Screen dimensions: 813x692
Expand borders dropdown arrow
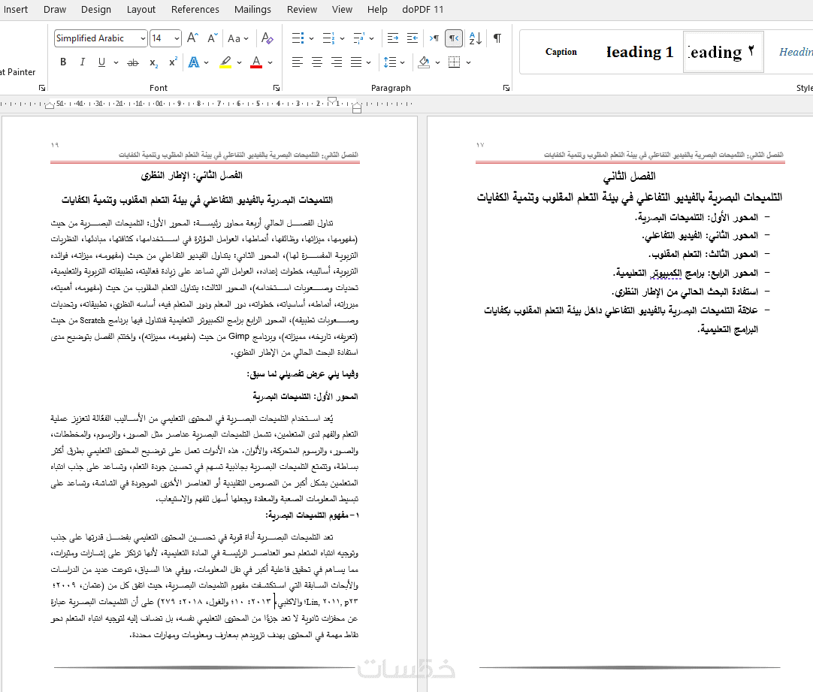(x=468, y=62)
